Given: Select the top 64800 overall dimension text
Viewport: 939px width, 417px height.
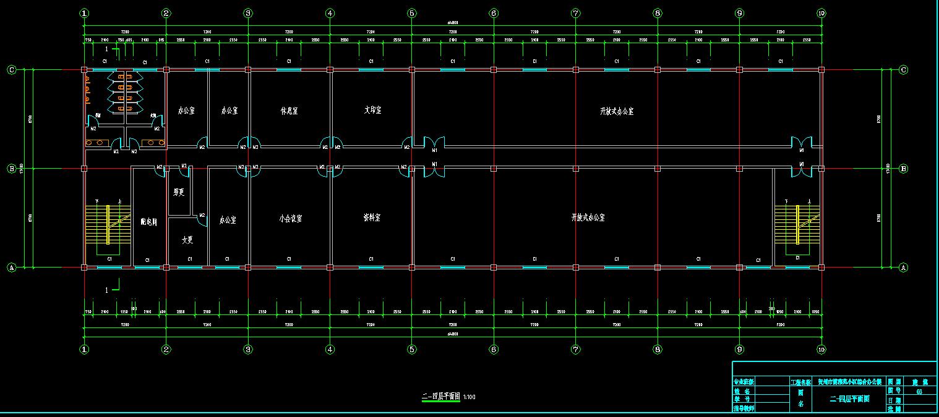Looking at the screenshot, I should click(x=453, y=23).
